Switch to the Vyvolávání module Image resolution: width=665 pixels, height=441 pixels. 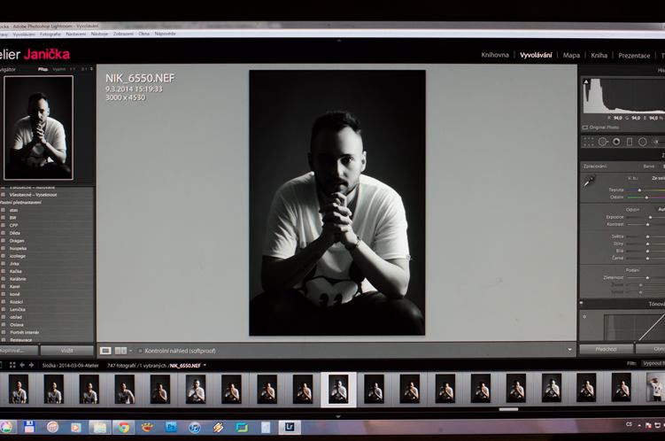tap(536, 55)
